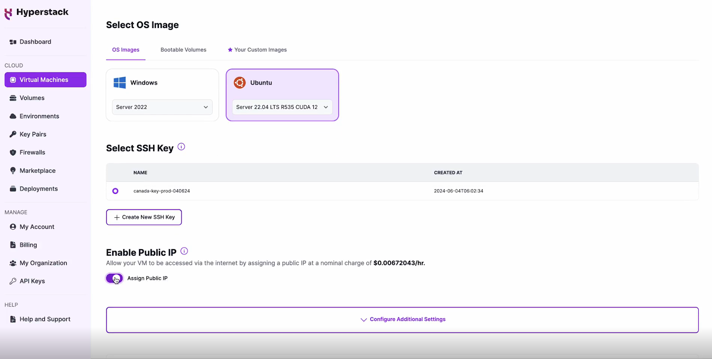This screenshot has width=712, height=359.
Task: Click the Firewalls shield icon
Action: tap(13, 152)
